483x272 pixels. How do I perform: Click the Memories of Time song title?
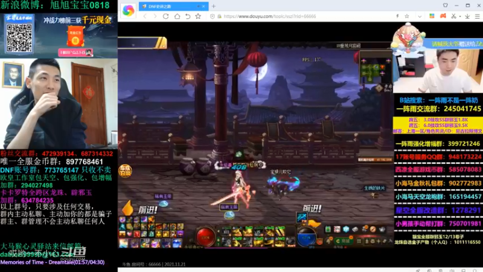pos(53,262)
